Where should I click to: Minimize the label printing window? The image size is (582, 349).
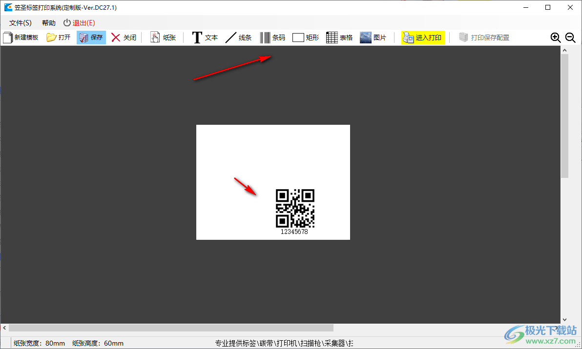525,7
